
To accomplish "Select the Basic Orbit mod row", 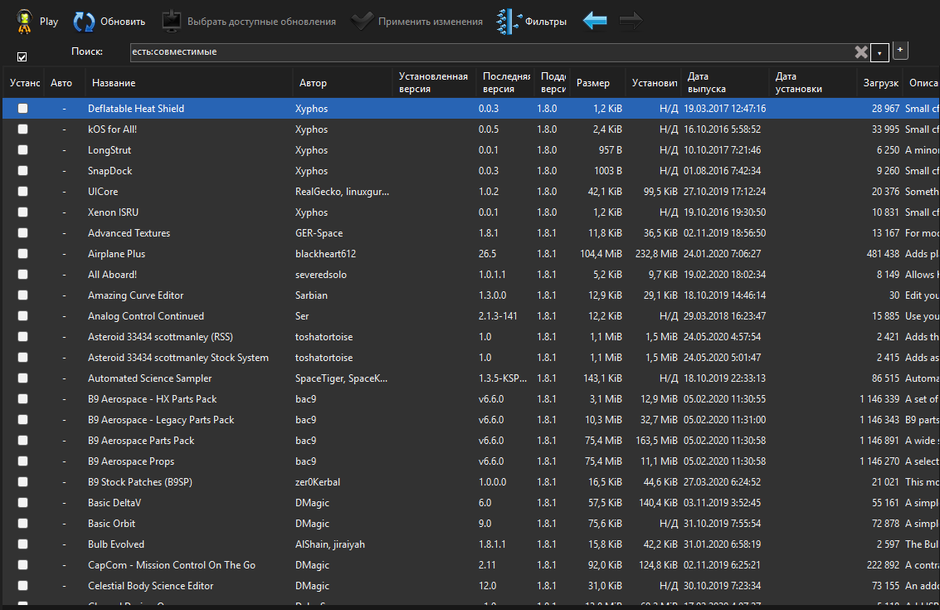I will (470, 524).
